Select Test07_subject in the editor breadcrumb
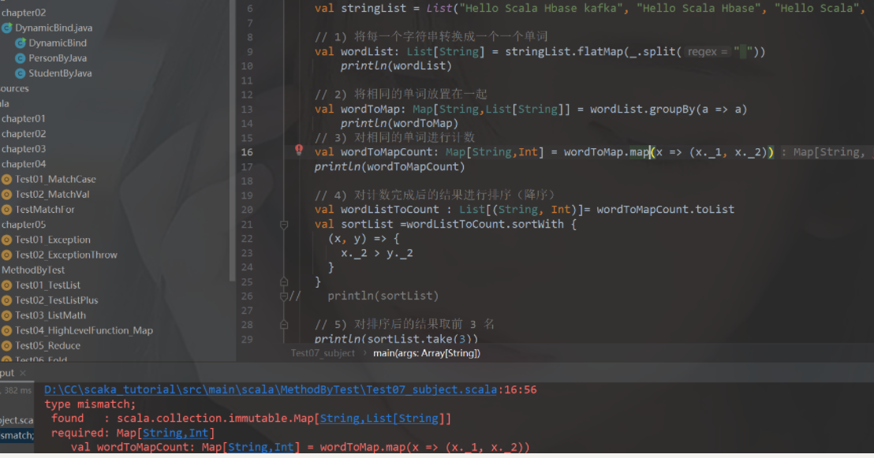The height and width of the screenshot is (458, 874). (323, 353)
